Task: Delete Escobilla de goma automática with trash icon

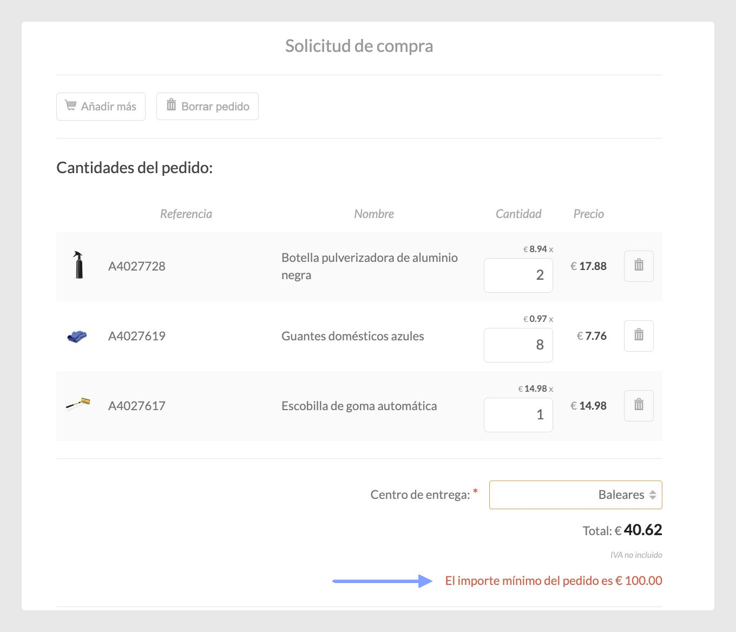Action: pos(639,406)
